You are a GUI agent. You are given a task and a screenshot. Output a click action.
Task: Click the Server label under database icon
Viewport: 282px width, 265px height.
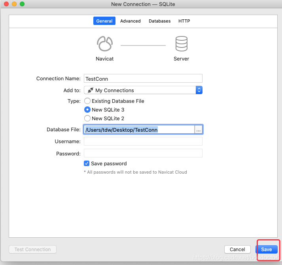tap(181, 59)
